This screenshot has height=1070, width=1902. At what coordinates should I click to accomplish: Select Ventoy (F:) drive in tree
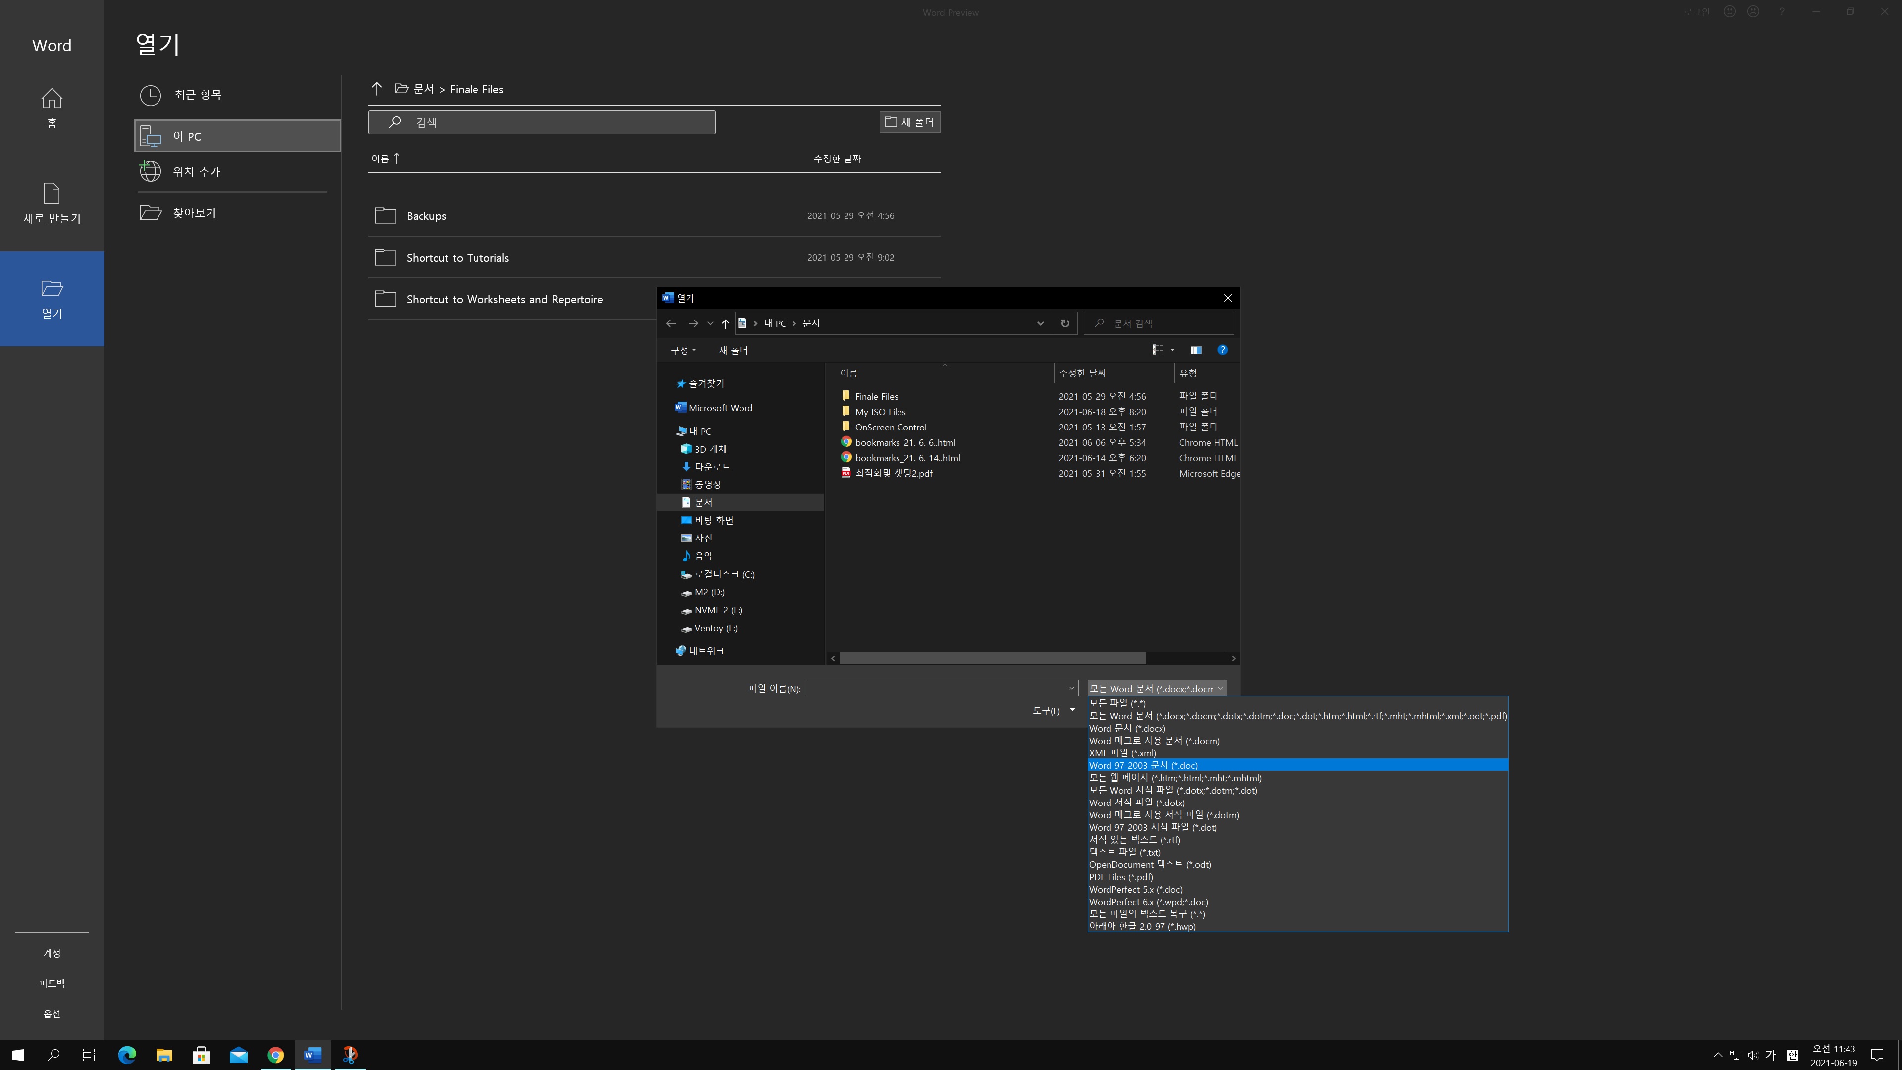tap(709, 628)
